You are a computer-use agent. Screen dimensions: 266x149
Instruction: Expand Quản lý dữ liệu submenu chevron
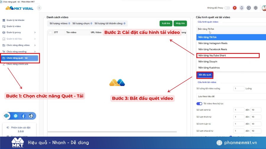(x=35, y=39)
